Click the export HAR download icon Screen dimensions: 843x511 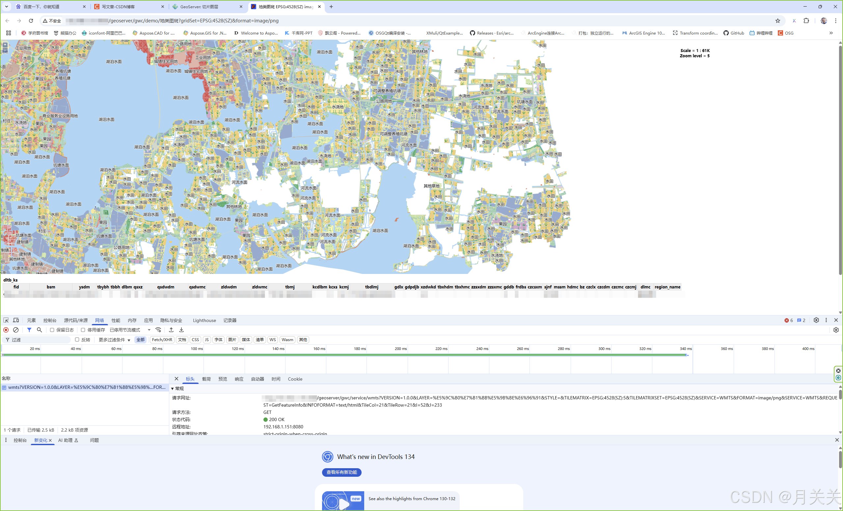coord(181,330)
